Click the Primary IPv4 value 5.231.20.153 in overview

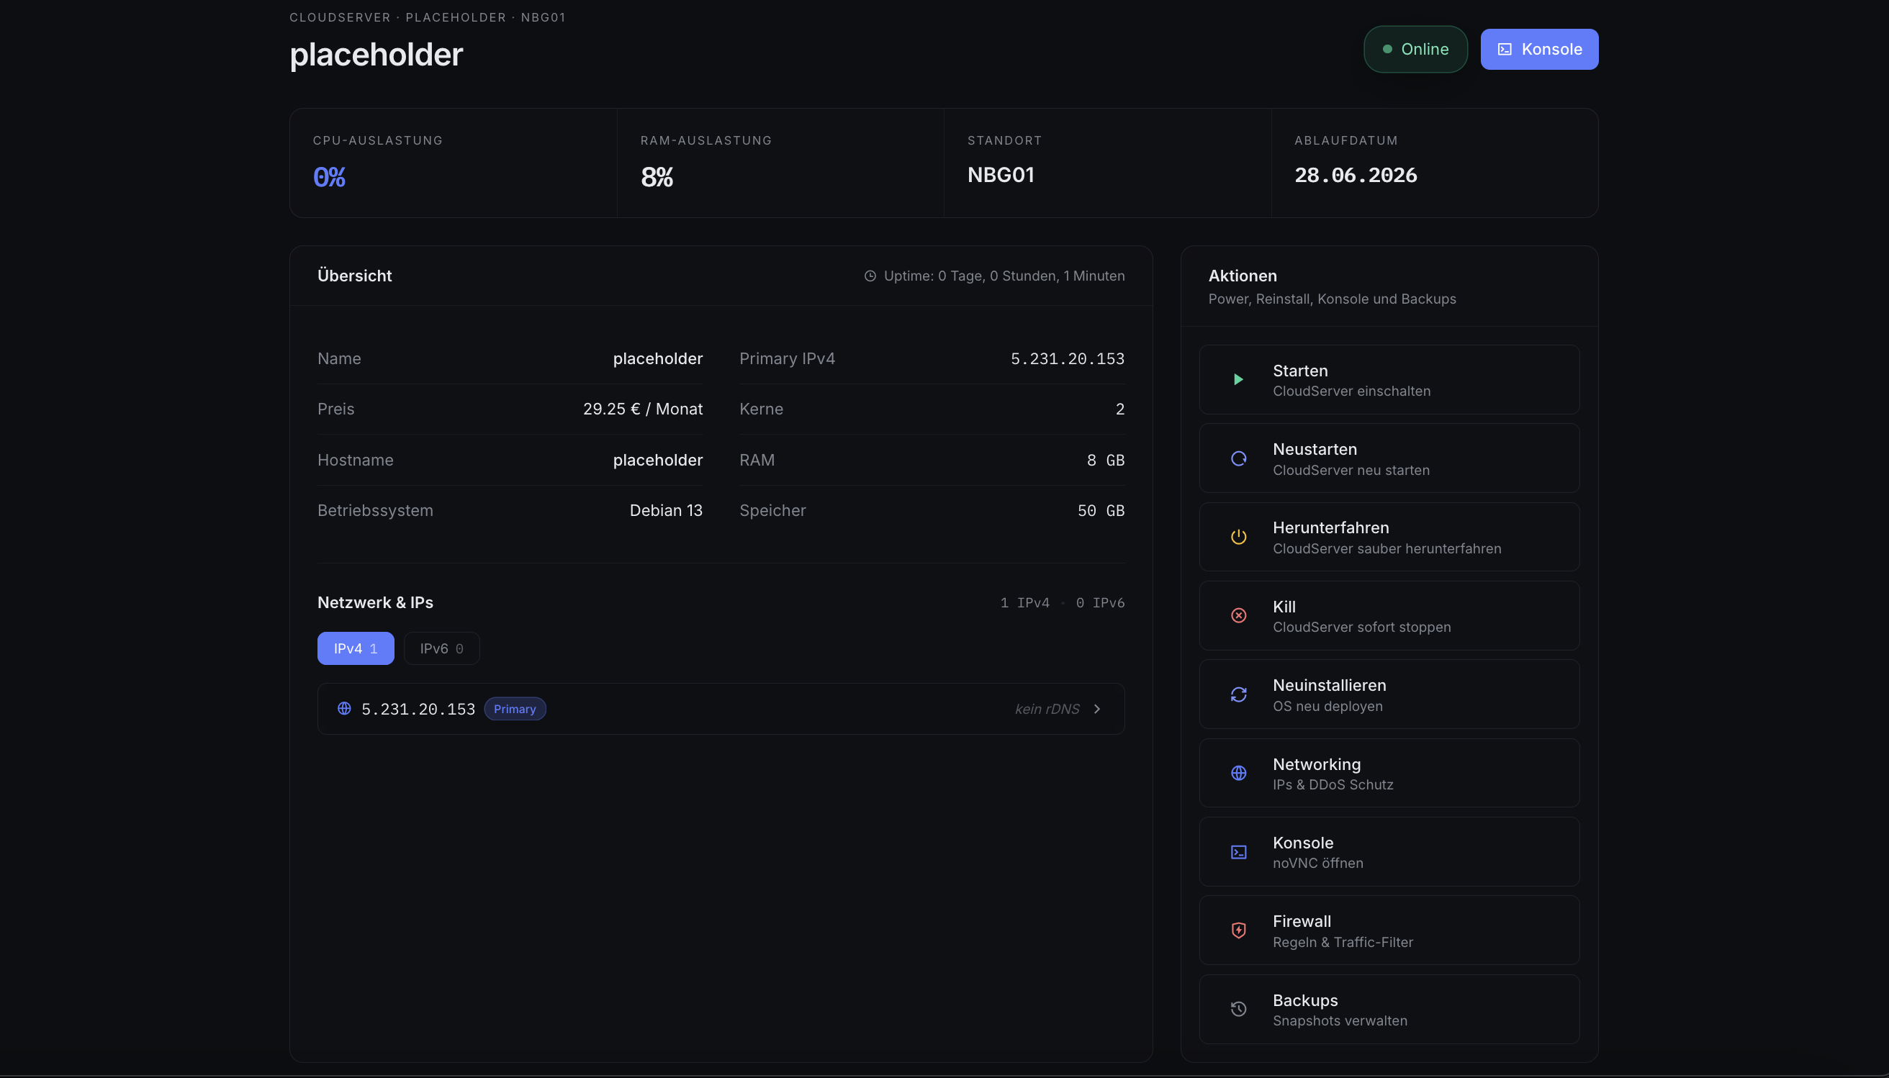(x=1067, y=359)
